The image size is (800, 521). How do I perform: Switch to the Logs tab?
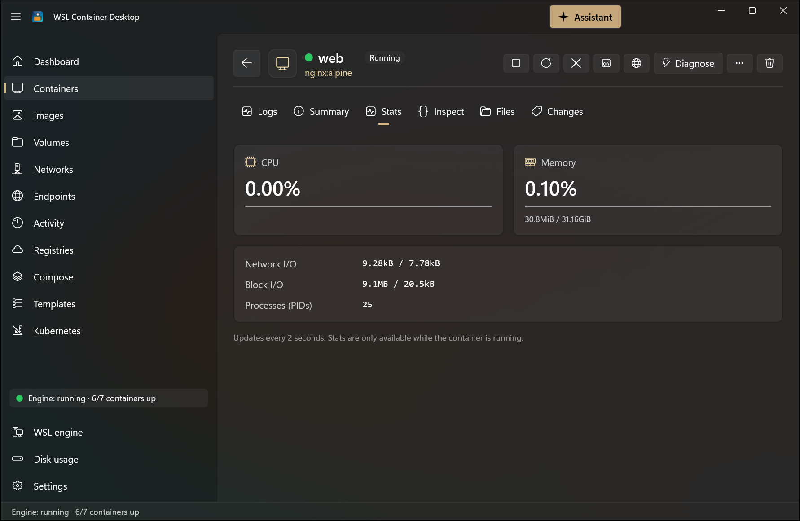point(259,112)
